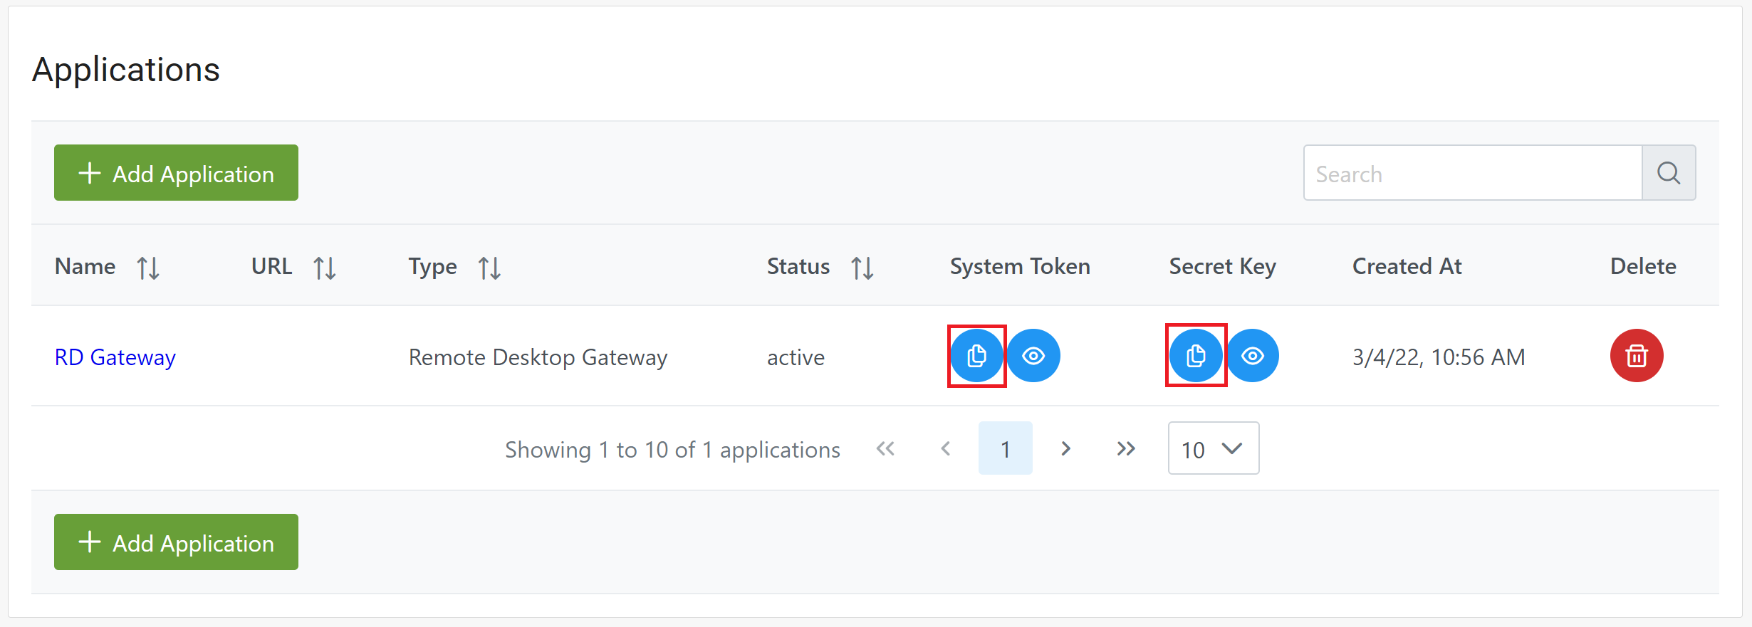Select page 1 in pagination

pos(1005,448)
